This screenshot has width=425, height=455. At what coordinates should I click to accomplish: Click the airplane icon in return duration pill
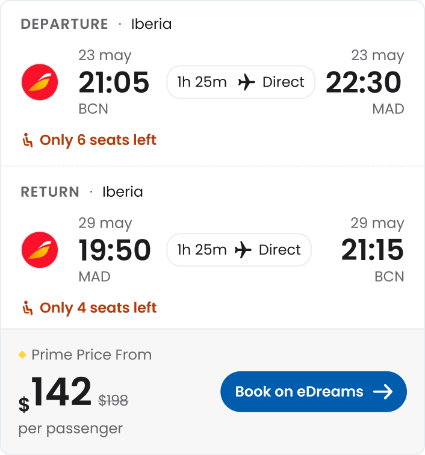[243, 250]
